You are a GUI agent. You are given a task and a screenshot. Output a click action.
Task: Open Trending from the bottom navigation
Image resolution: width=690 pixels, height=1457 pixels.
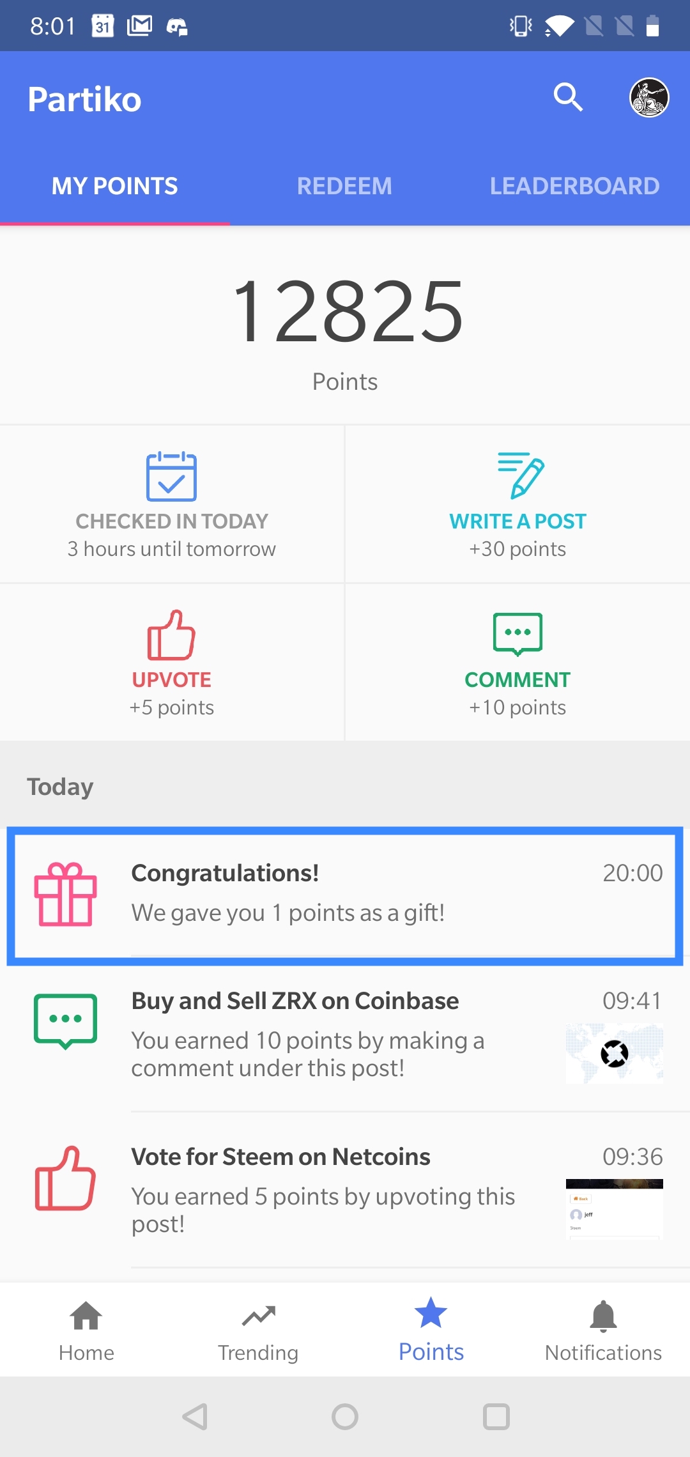[x=258, y=1330]
